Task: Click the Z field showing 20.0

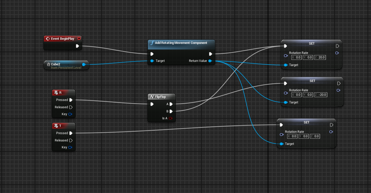Action: 320,57
